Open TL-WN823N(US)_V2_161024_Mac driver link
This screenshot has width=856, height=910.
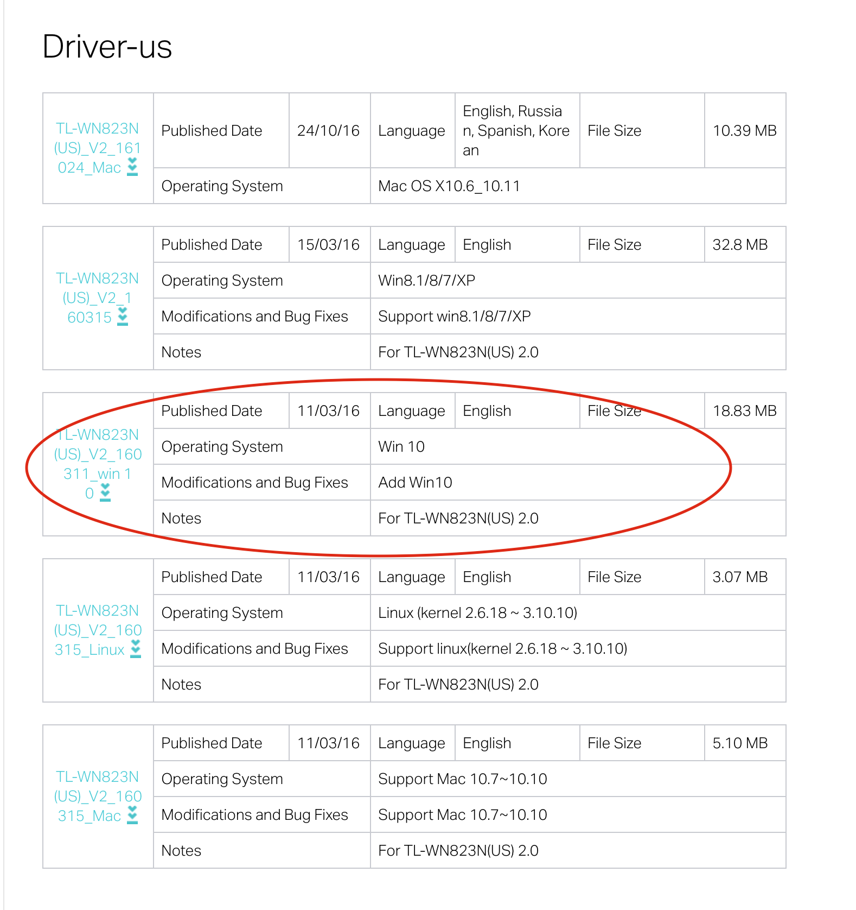pos(98,148)
